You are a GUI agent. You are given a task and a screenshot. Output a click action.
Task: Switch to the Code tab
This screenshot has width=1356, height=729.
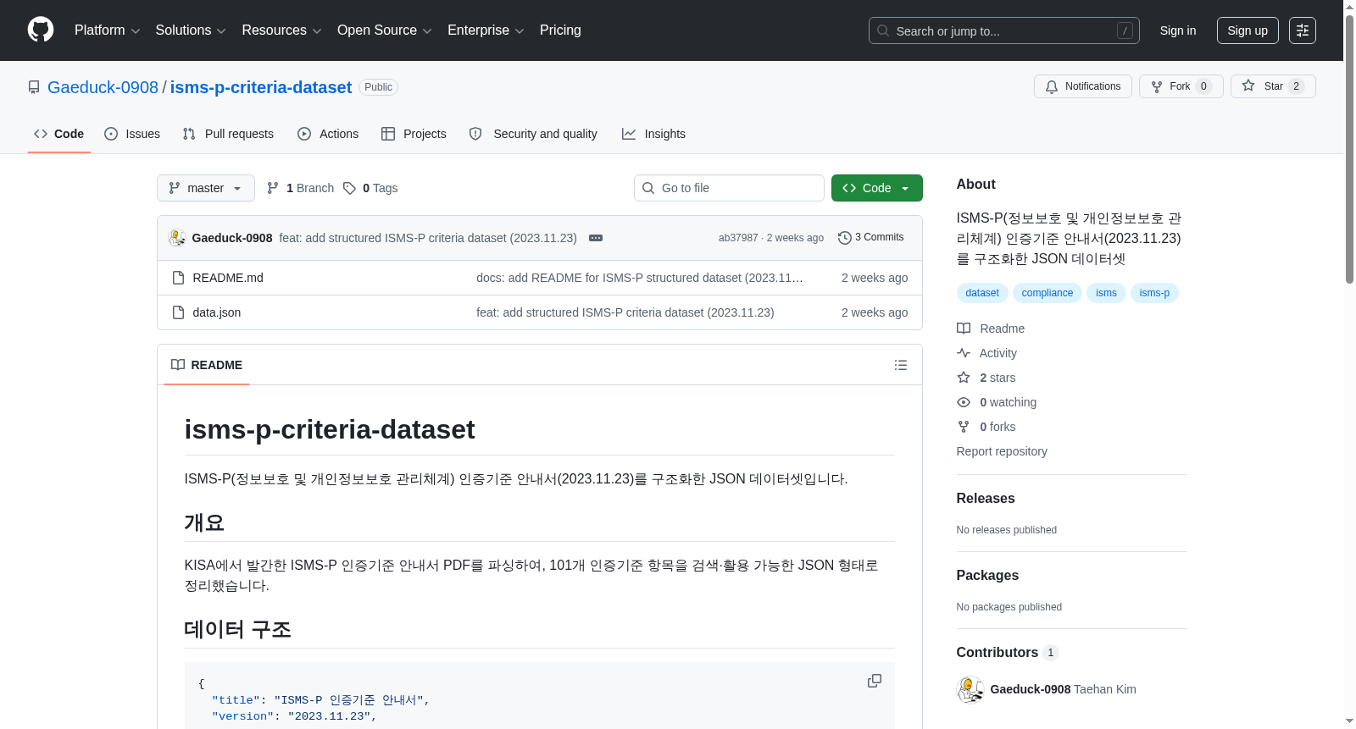click(x=59, y=134)
